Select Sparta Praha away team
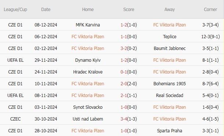 coord(170,130)
